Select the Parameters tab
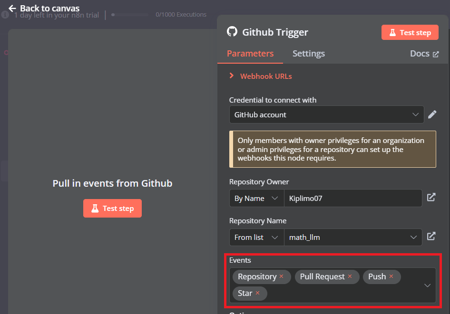The image size is (450, 314). [x=250, y=54]
